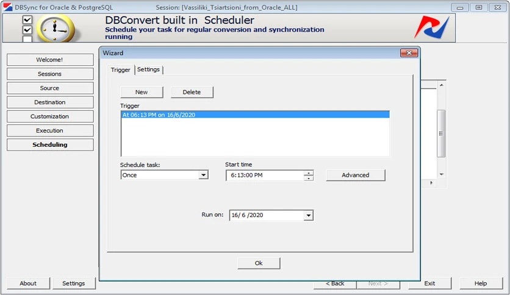Open the Execution step
Screen dimensions: 510x295
click(50, 130)
